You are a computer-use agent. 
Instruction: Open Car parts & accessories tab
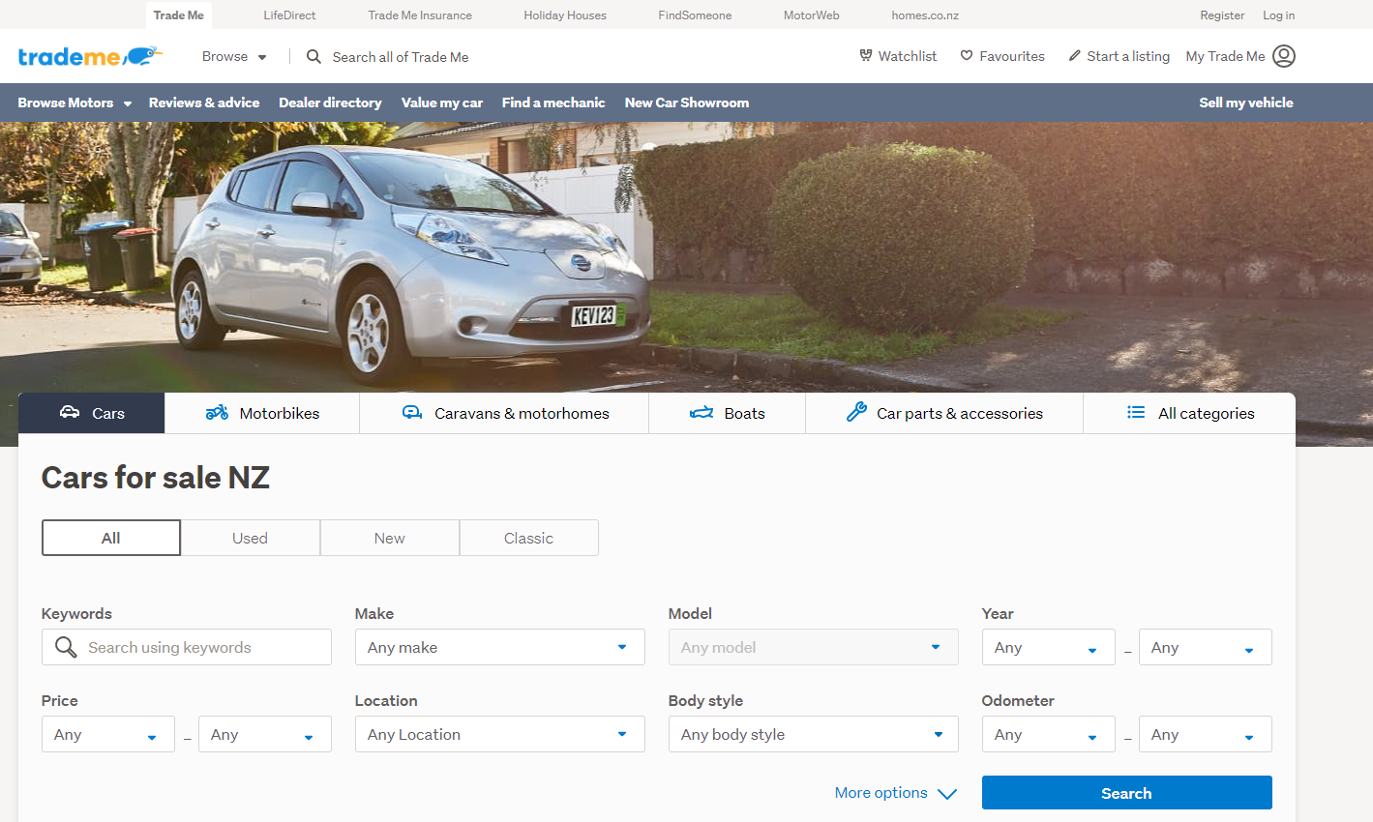click(944, 413)
